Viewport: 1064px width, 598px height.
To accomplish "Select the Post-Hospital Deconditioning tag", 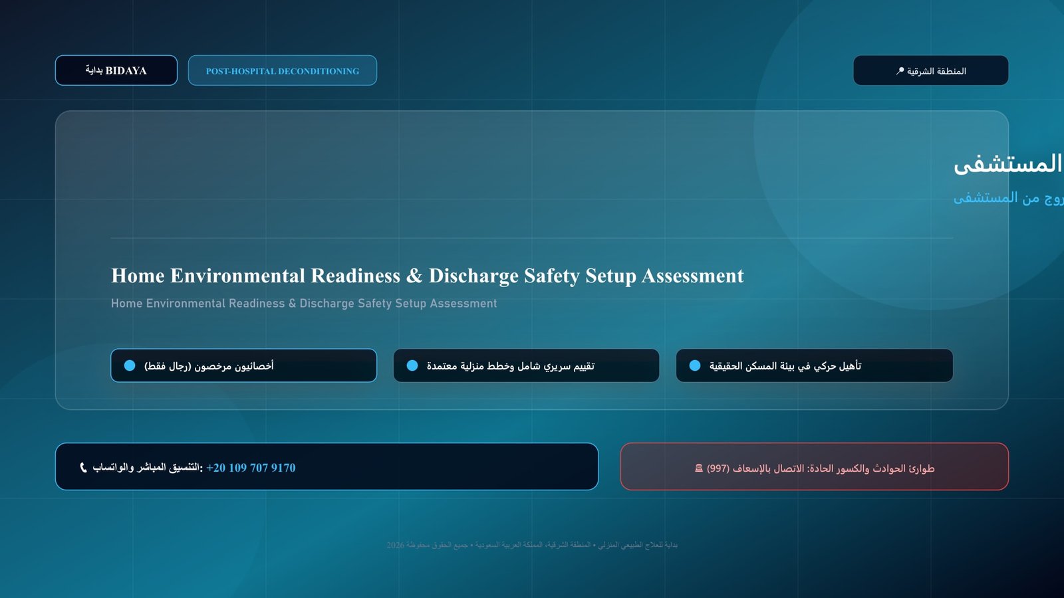I will (283, 70).
